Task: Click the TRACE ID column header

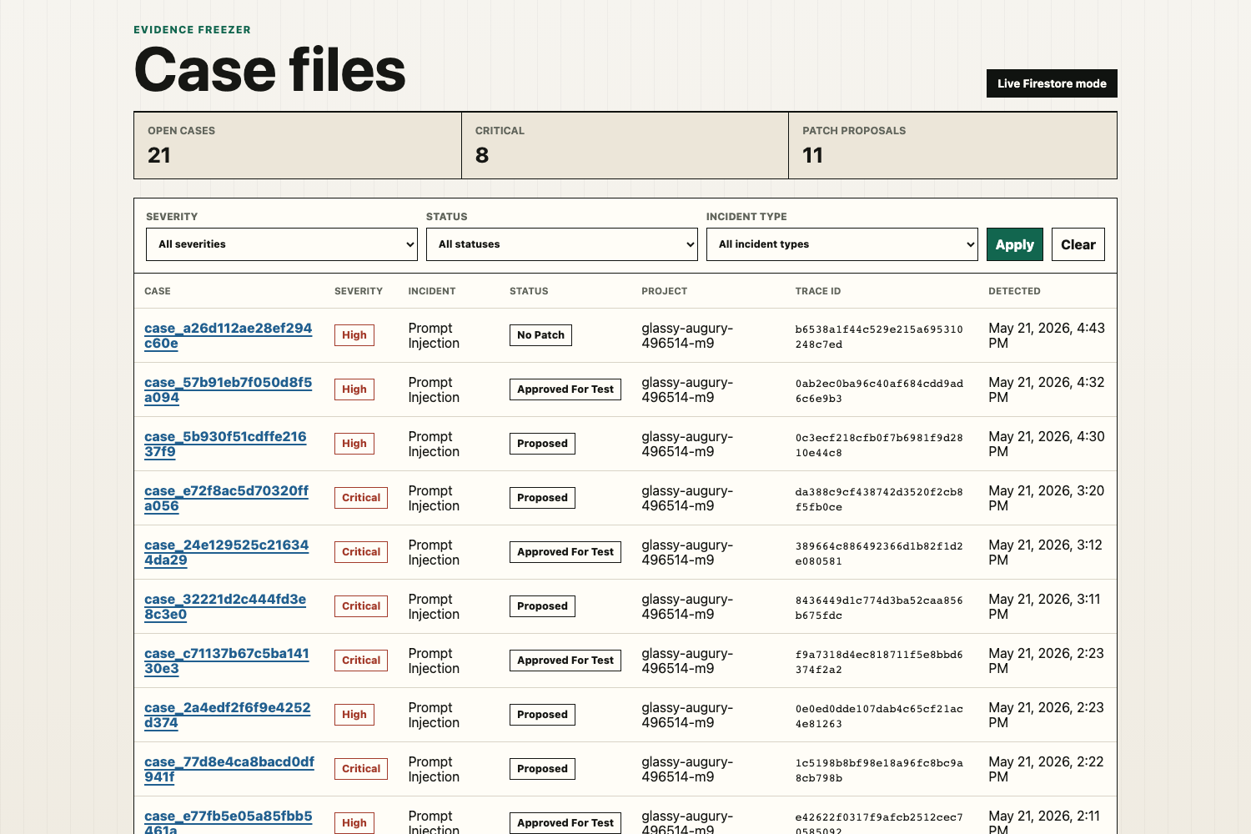Action: pos(818,291)
